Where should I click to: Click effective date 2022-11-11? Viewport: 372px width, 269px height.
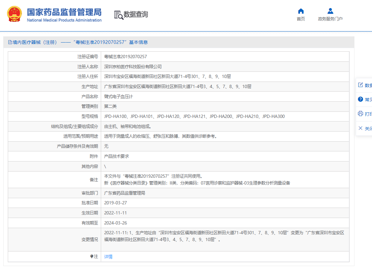tap(115, 213)
